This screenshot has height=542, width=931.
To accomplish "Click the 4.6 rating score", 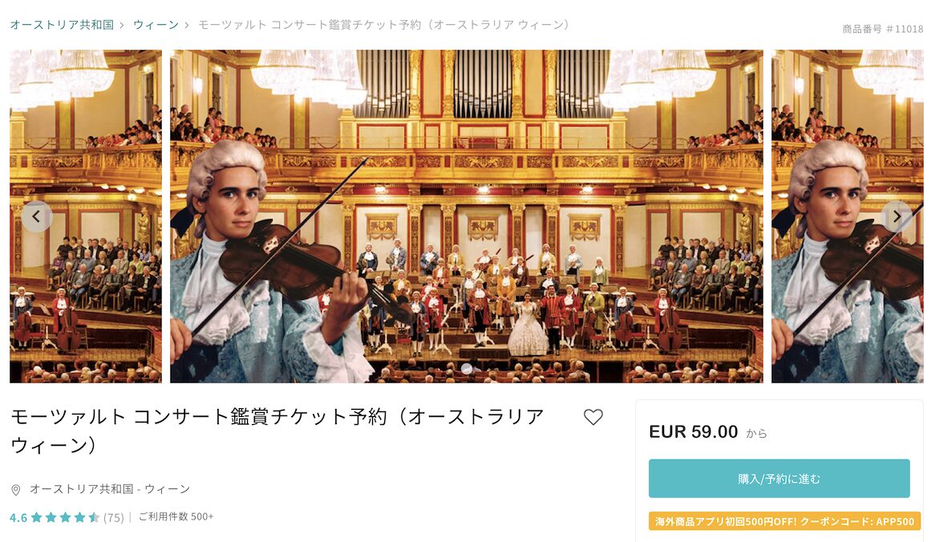I will pyautogui.click(x=18, y=518).
